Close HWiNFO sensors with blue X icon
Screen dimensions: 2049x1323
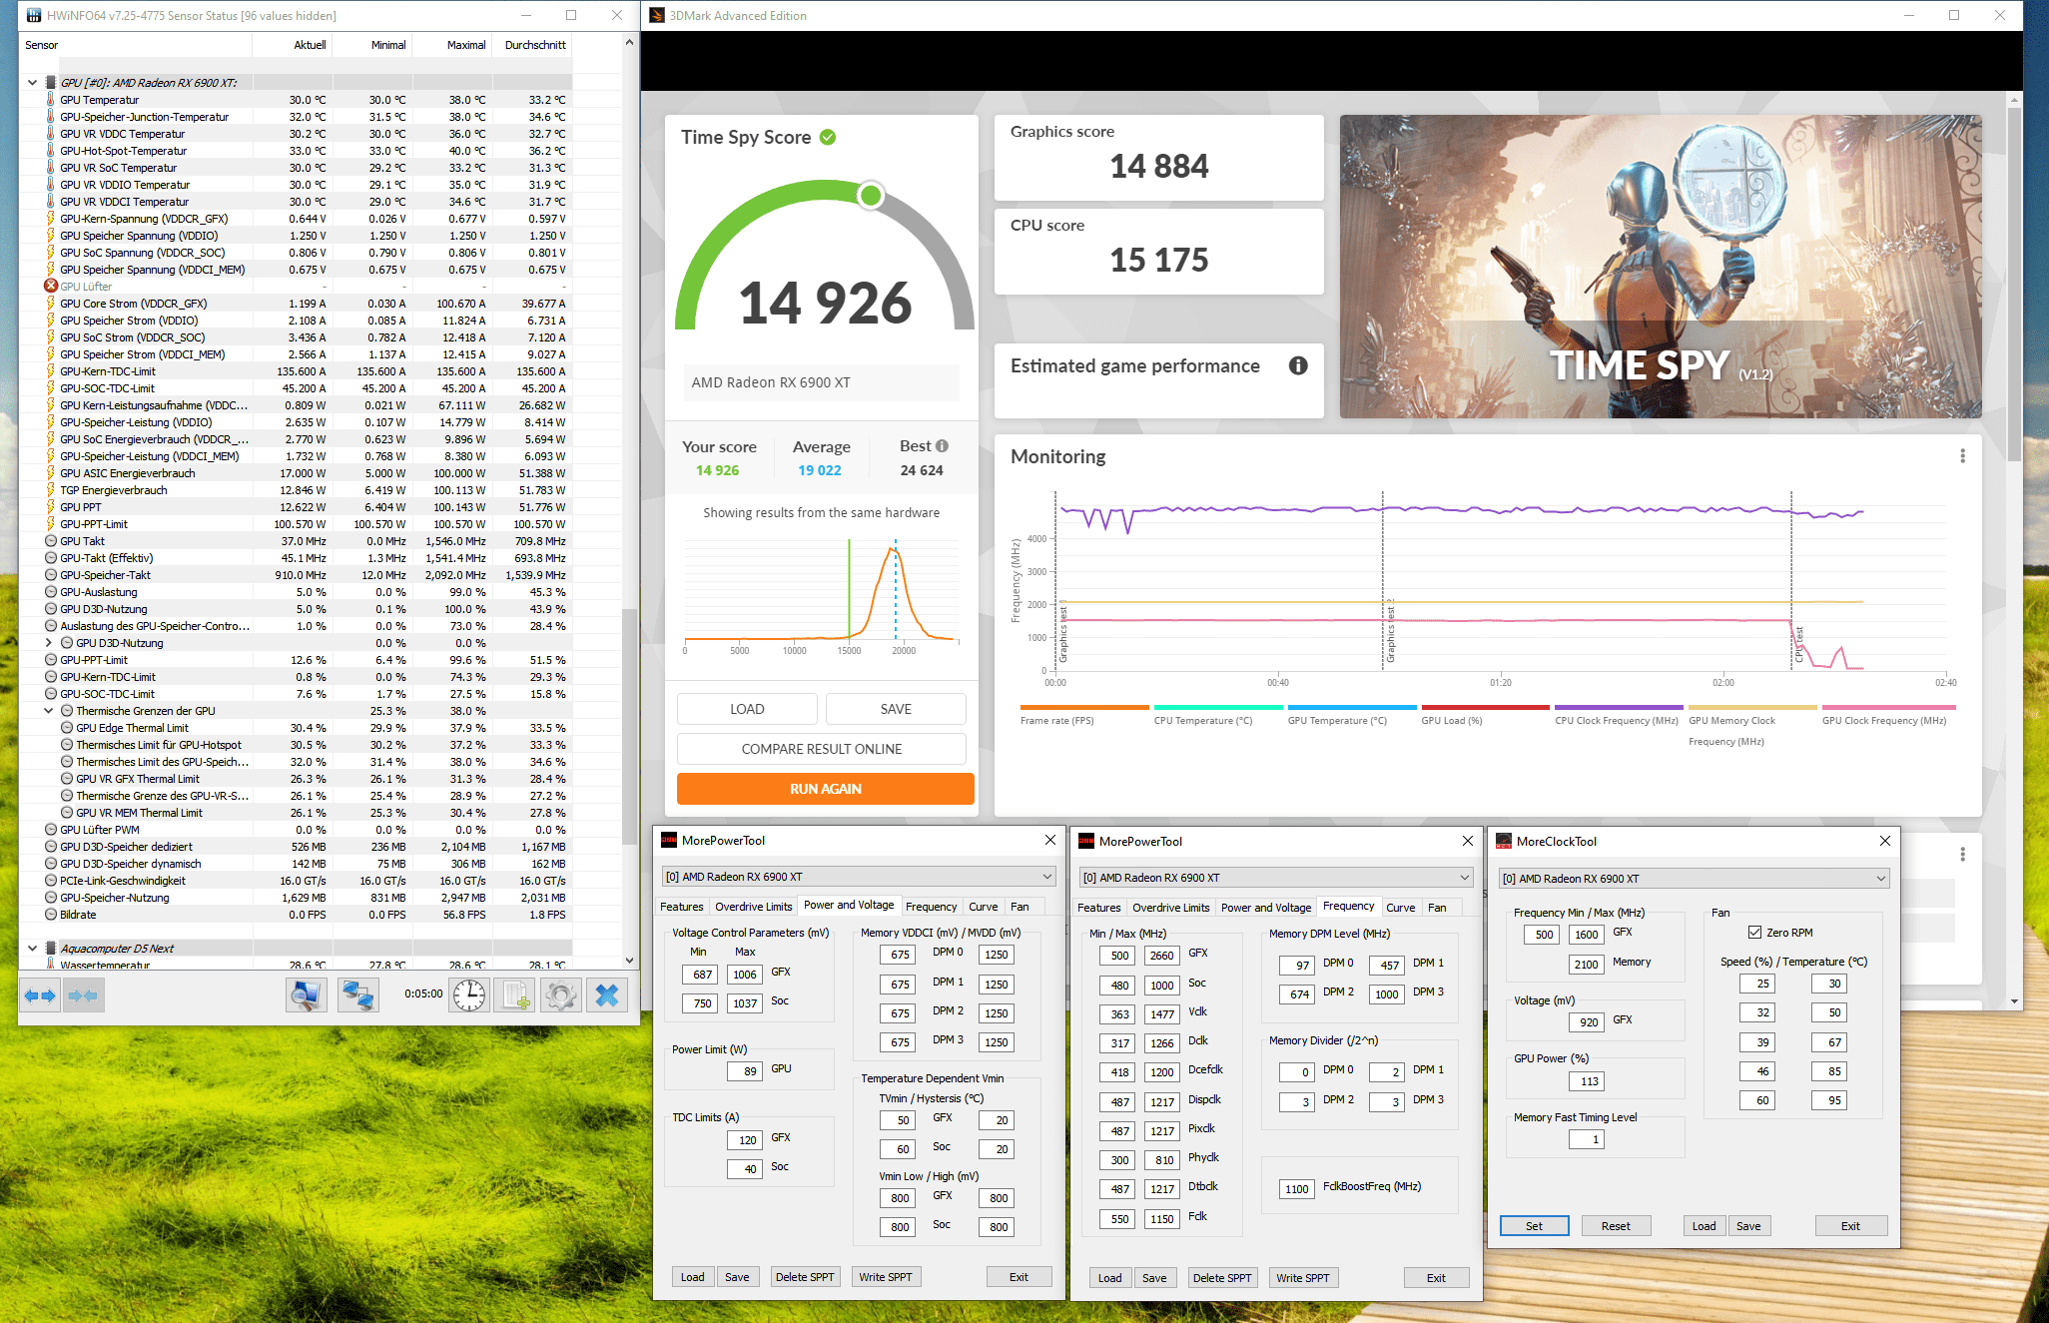click(607, 995)
